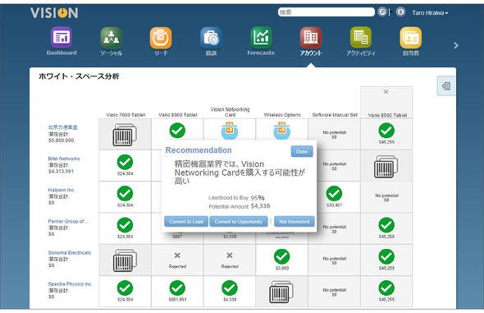Click the Likelihood to Buy 95% value
Screen dimensions: 484x313
coord(258,198)
